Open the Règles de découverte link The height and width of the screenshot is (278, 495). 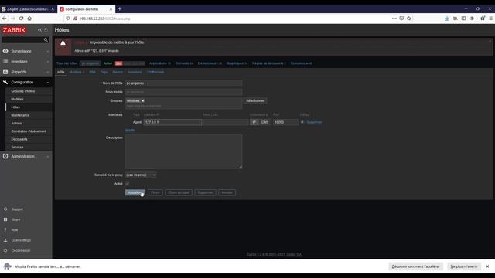(268, 63)
